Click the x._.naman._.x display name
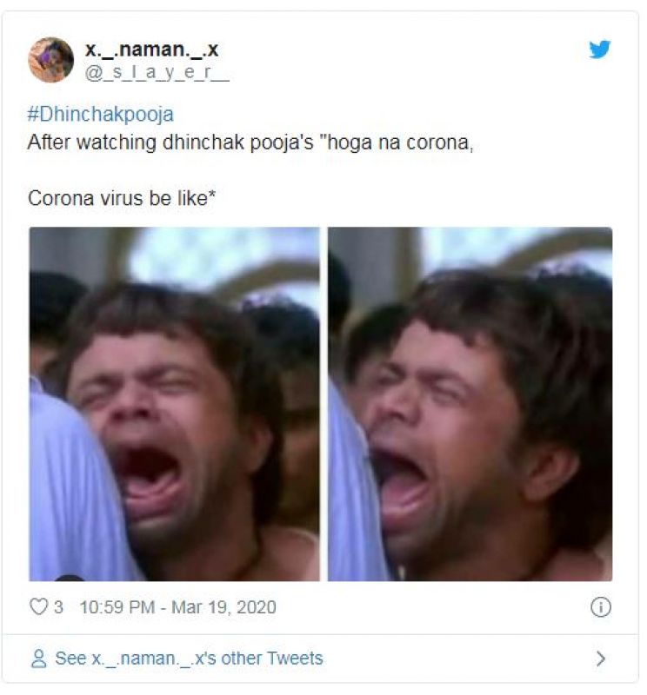This screenshot has height=695, width=647. [152, 50]
